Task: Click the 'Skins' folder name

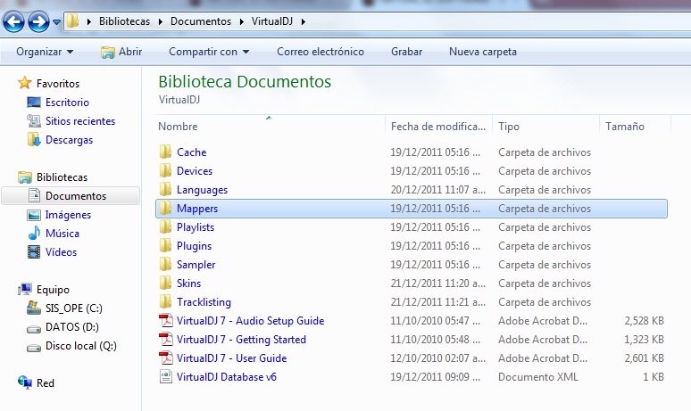Action: [x=188, y=283]
